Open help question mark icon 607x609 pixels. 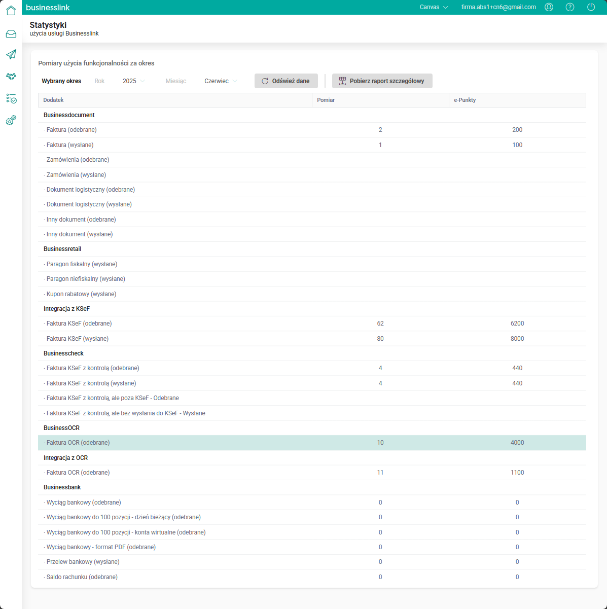coord(570,7)
